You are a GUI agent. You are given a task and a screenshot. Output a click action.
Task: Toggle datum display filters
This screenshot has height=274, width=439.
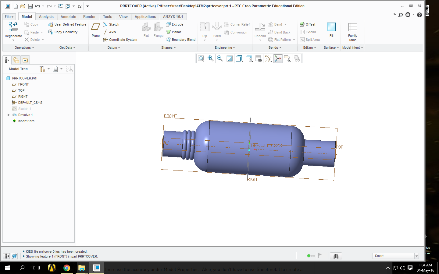[268, 58]
